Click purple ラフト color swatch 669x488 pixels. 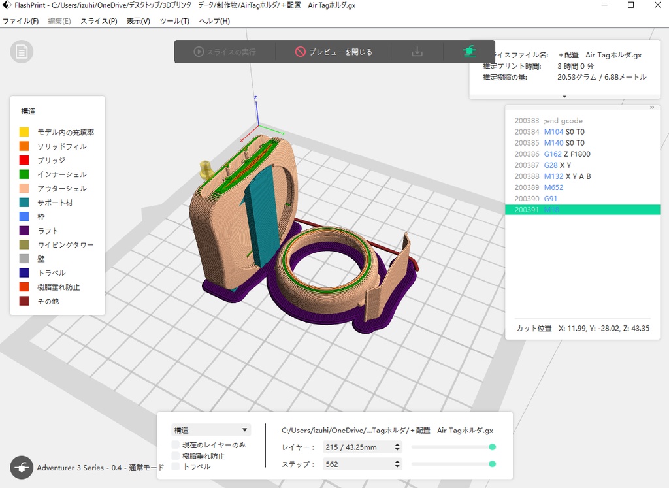(x=24, y=231)
